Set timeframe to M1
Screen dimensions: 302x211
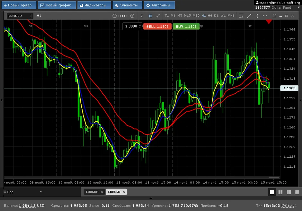click(173, 16)
